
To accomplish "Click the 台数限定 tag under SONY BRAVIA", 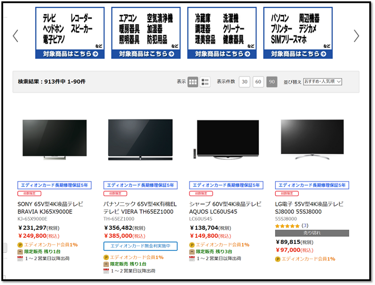I will click(x=30, y=193).
